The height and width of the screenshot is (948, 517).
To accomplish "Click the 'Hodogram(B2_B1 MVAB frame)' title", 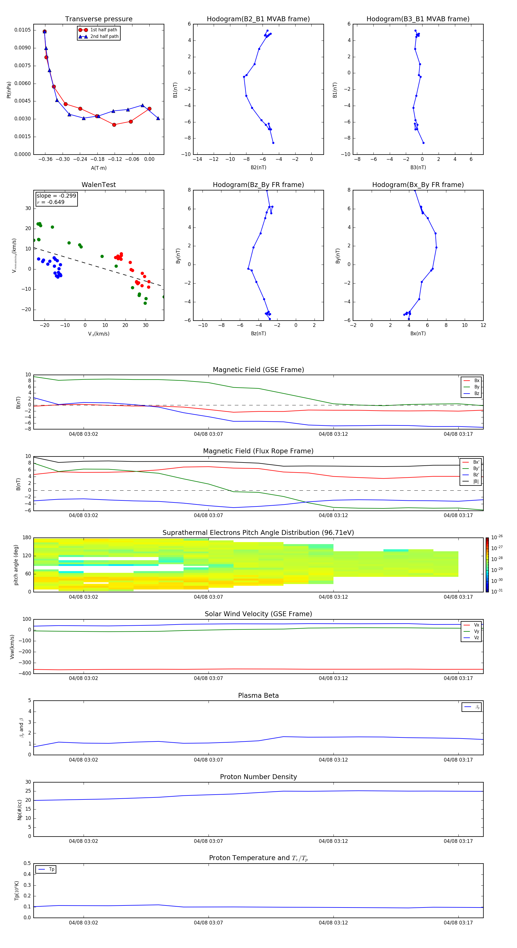I will tap(258, 19).
